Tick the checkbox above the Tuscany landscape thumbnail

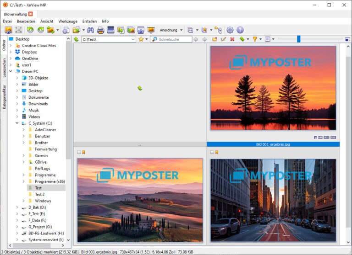coord(79,153)
